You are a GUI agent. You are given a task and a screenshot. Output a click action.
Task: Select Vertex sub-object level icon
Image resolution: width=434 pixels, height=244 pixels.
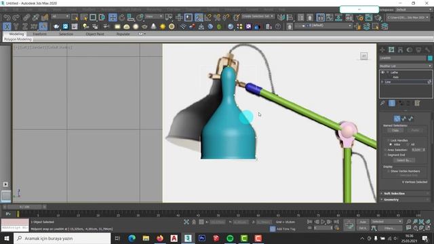pyautogui.click(x=397, y=119)
